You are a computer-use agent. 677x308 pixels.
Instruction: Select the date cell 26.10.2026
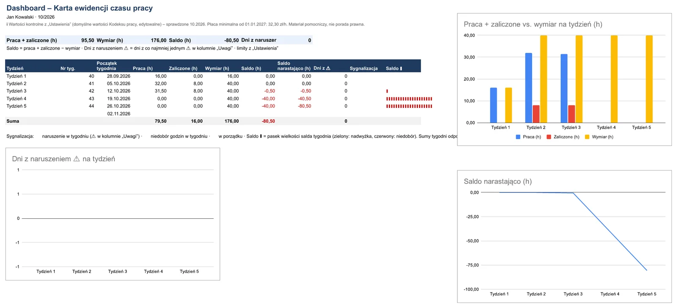pos(118,106)
